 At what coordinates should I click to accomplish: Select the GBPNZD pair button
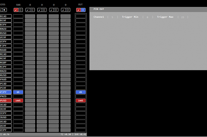coord(6,96)
